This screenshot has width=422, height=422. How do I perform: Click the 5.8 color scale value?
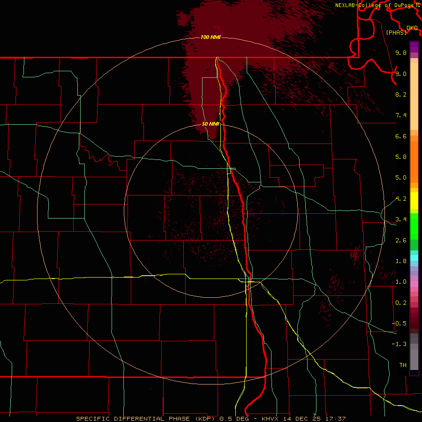pyautogui.click(x=401, y=157)
